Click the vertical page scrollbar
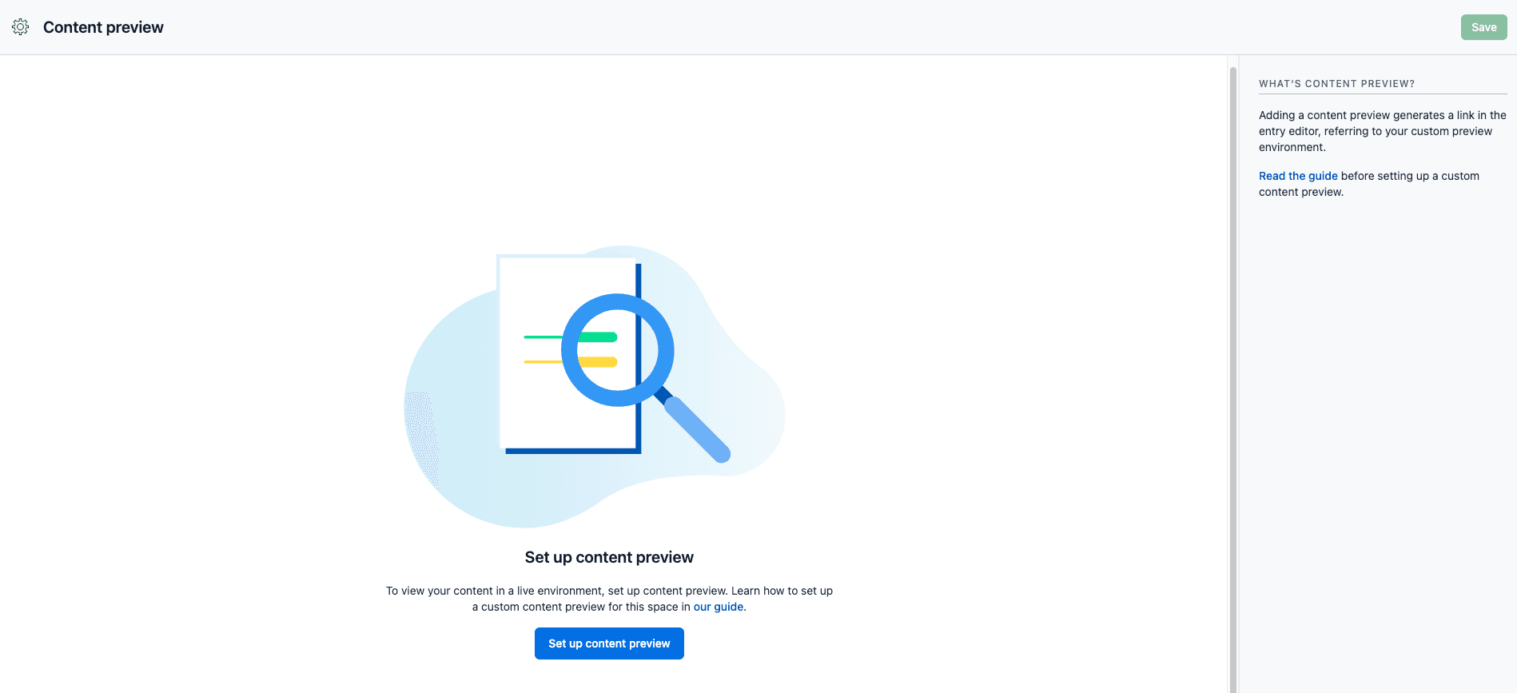This screenshot has width=1517, height=693. tap(1232, 376)
